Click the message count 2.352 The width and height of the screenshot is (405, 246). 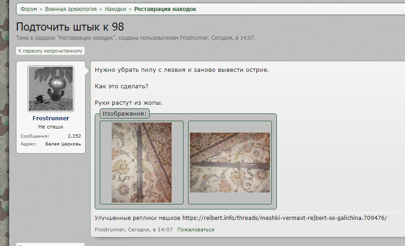(x=75, y=136)
